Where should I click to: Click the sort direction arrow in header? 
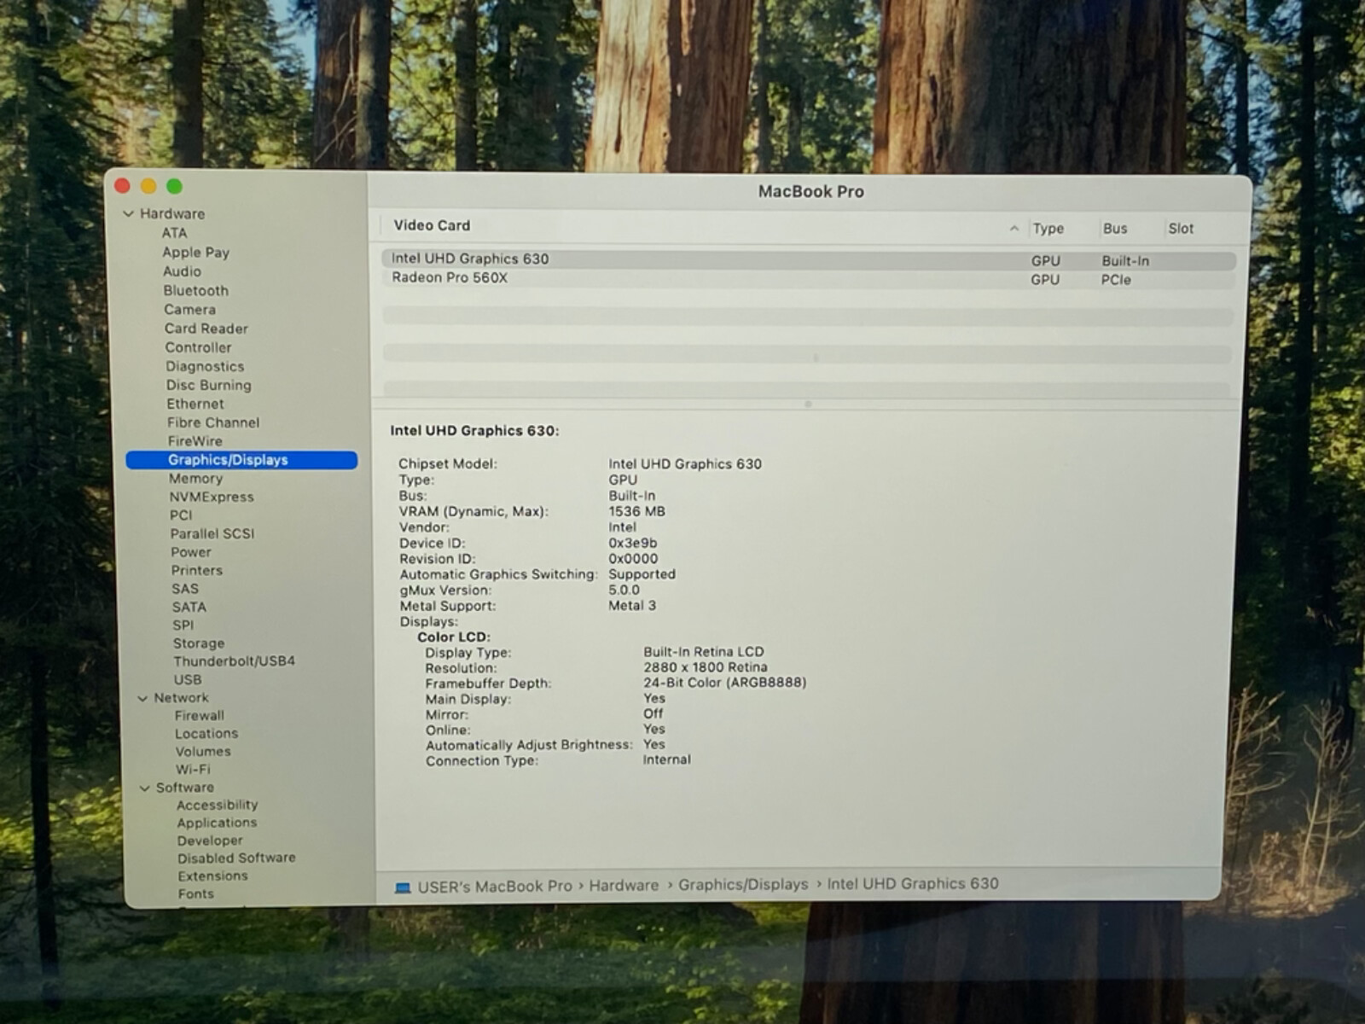click(x=1014, y=229)
